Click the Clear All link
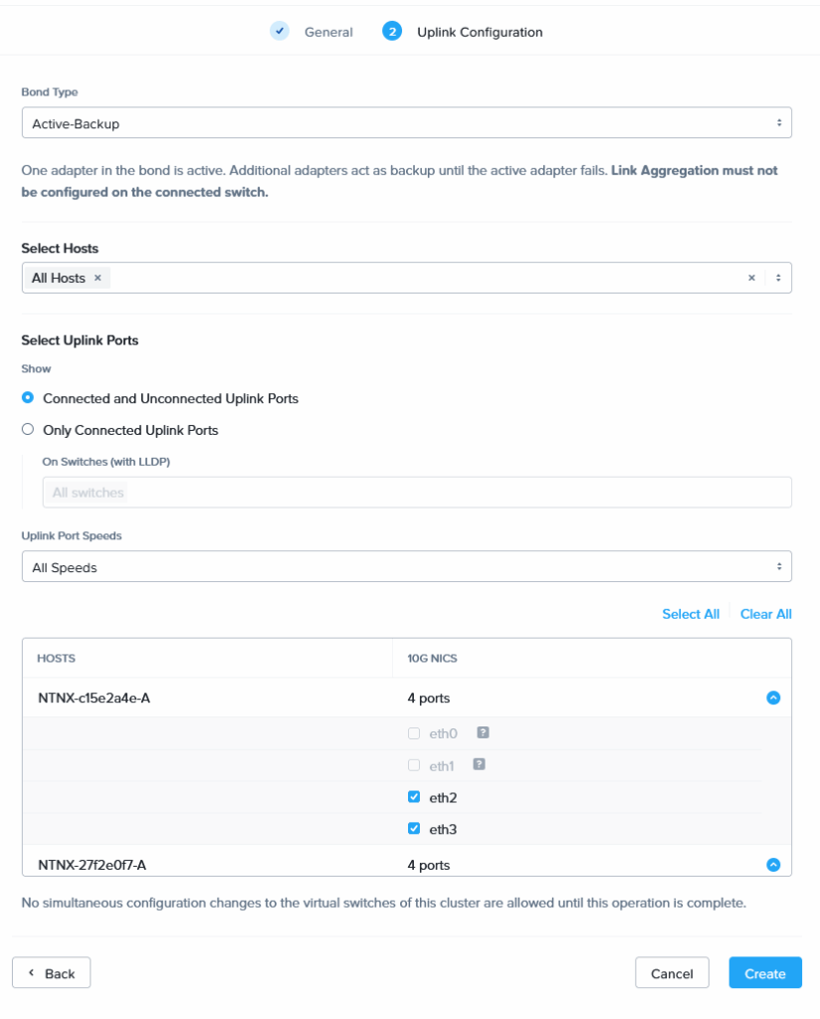 [766, 614]
